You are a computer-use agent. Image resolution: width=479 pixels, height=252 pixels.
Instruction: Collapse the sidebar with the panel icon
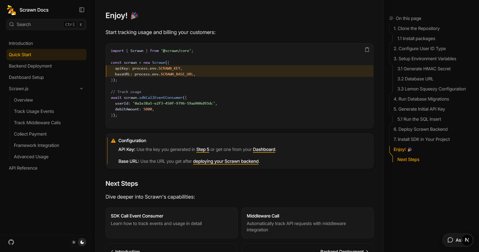pos(82,10)
